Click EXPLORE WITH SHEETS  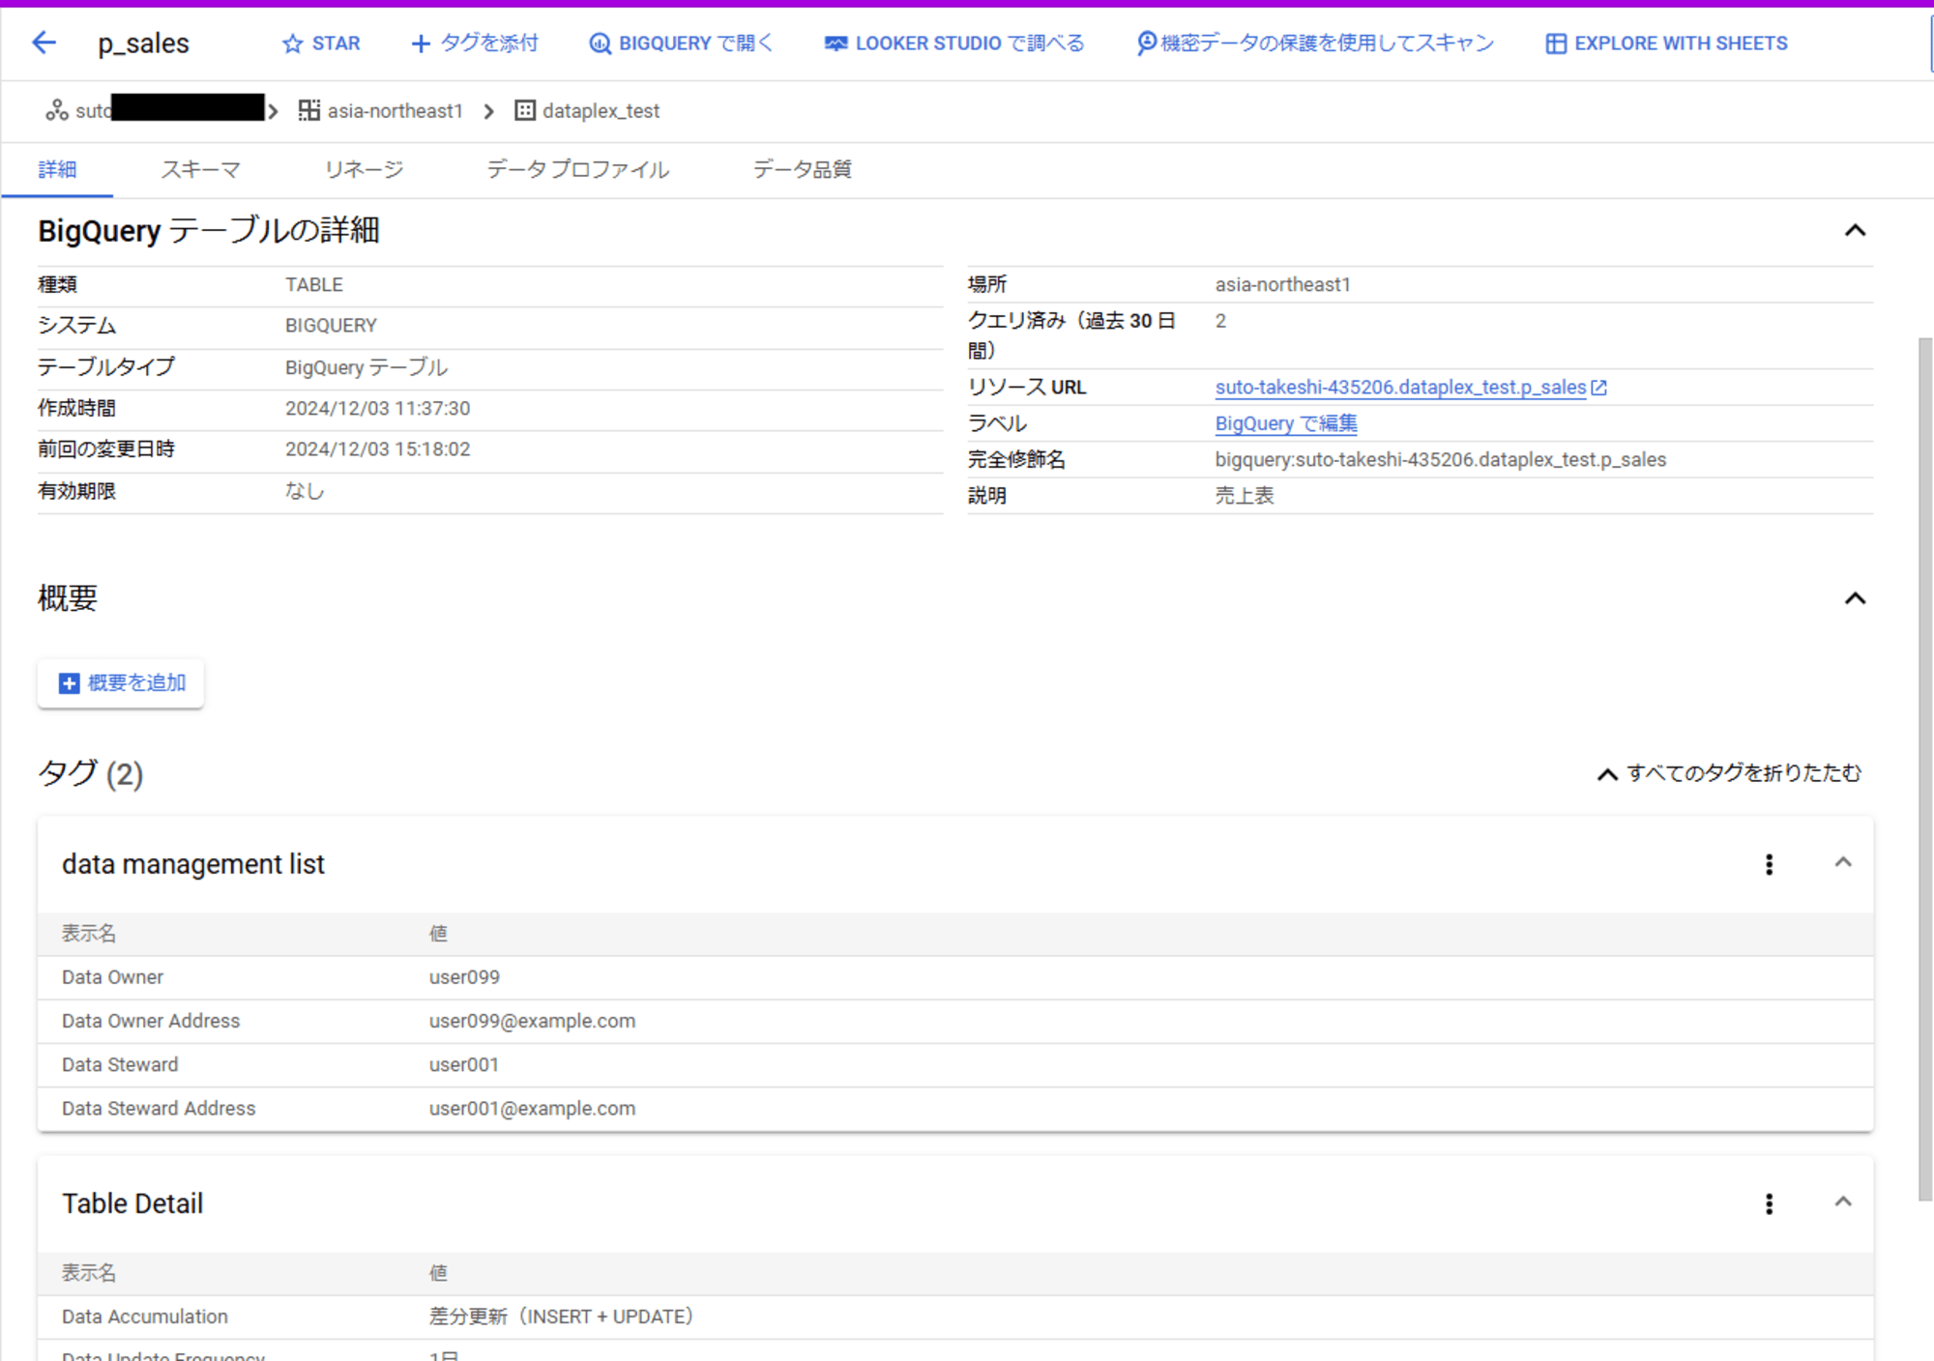pyautogui.click(x=1666, y=43)
